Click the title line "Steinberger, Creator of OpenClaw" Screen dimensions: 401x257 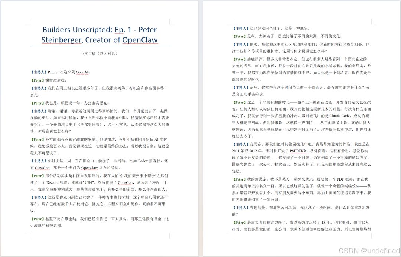(100, 40)
